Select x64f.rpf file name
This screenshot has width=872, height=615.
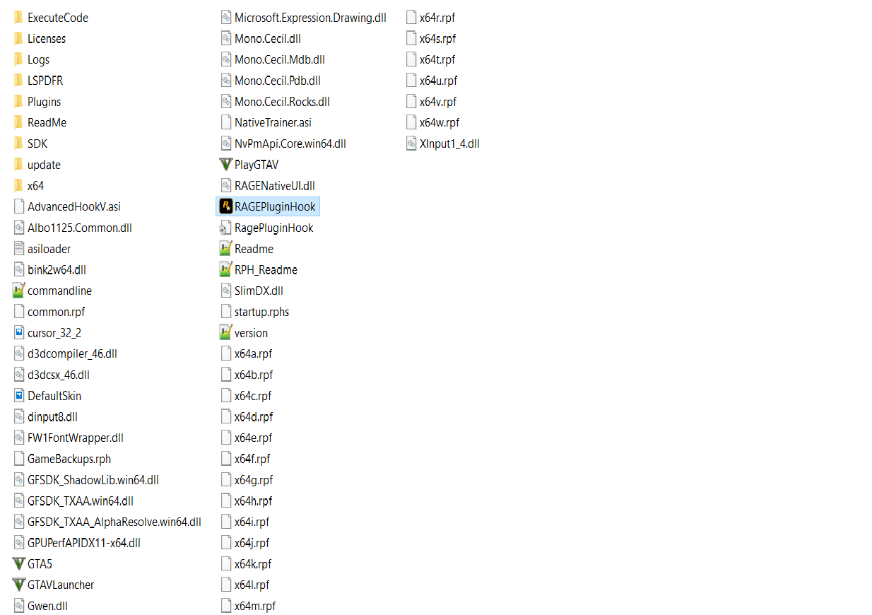tap(252, 459)
